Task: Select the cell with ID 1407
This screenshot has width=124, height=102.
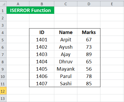Action: pos(42,83)
